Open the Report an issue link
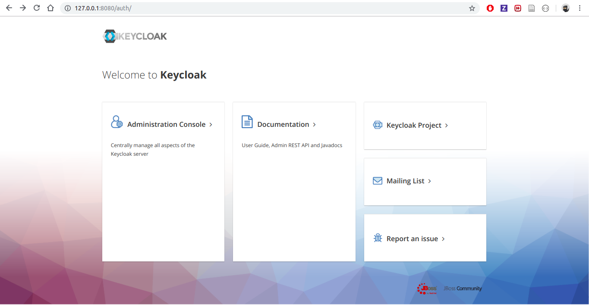 412,239
